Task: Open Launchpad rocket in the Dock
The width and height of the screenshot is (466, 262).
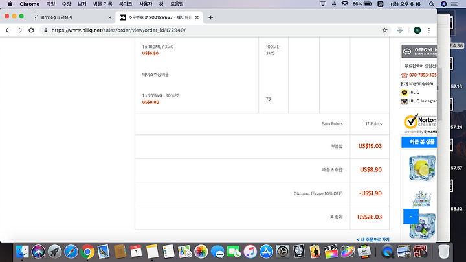Action: (x=54, y=252)
